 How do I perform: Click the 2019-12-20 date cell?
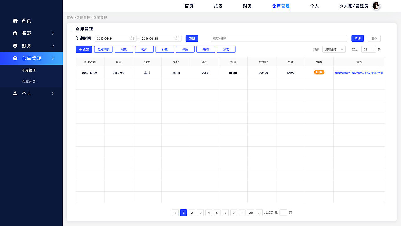[90, 73]
